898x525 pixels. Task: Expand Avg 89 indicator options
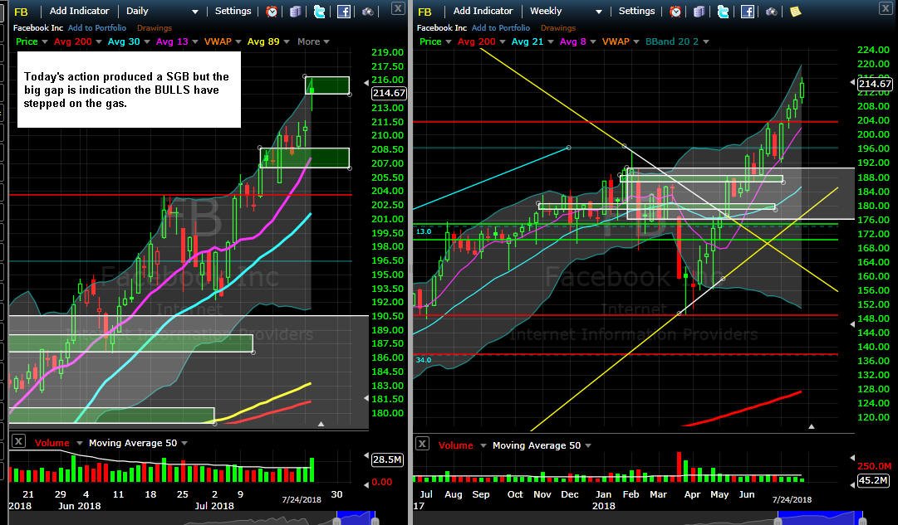pos(287,41)
